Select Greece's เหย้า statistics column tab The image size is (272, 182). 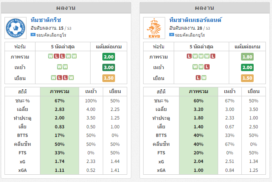click(x=91, y=91)
